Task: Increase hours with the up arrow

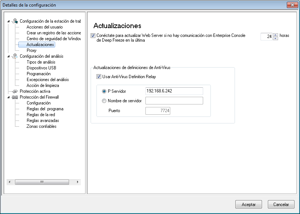Action: [x=276, y=35]
